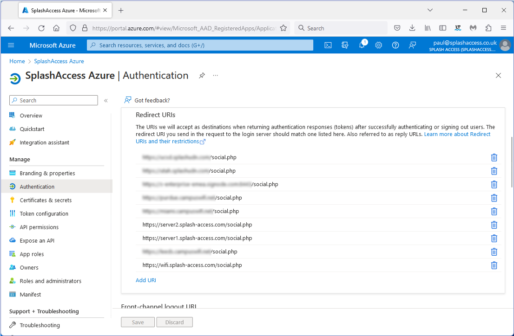List all tabs dropdown arrow
Viewport: 514px width, 336px height.
pyautogui.click(x=430, y=10)
